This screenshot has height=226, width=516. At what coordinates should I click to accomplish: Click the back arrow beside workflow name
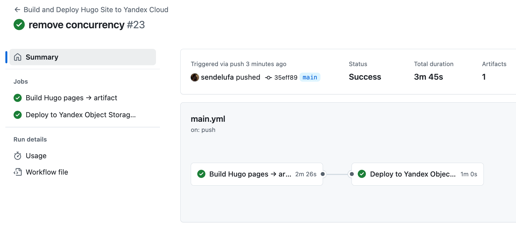coord(18,10)
